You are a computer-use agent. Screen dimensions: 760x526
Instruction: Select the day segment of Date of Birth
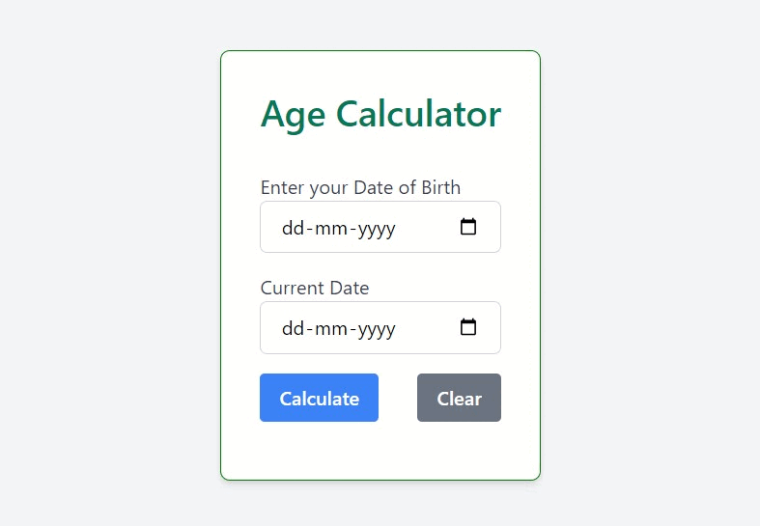point(292,229)
